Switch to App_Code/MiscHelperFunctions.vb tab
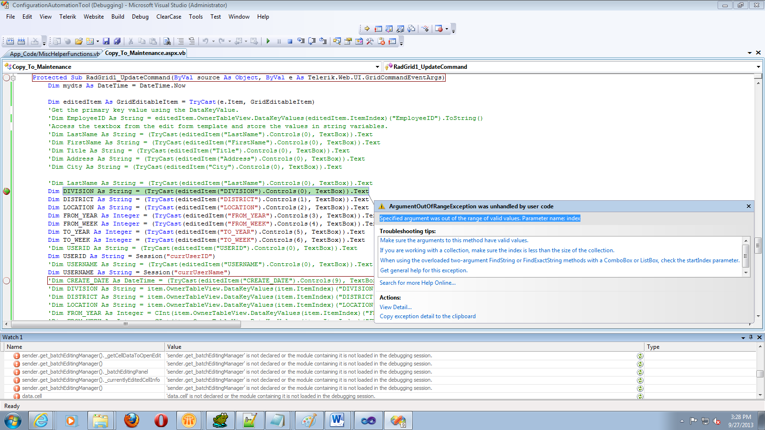This screenshot has height=430, width=765. (x=54, y=54)
